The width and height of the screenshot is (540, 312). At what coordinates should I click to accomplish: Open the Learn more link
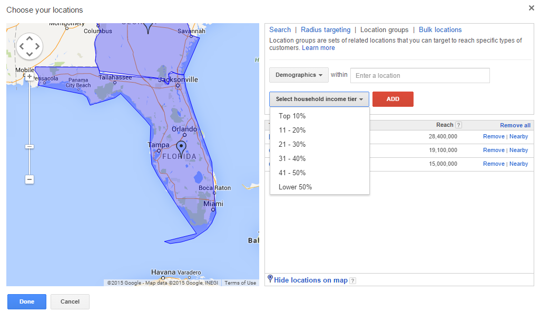[x=318, y=48]
